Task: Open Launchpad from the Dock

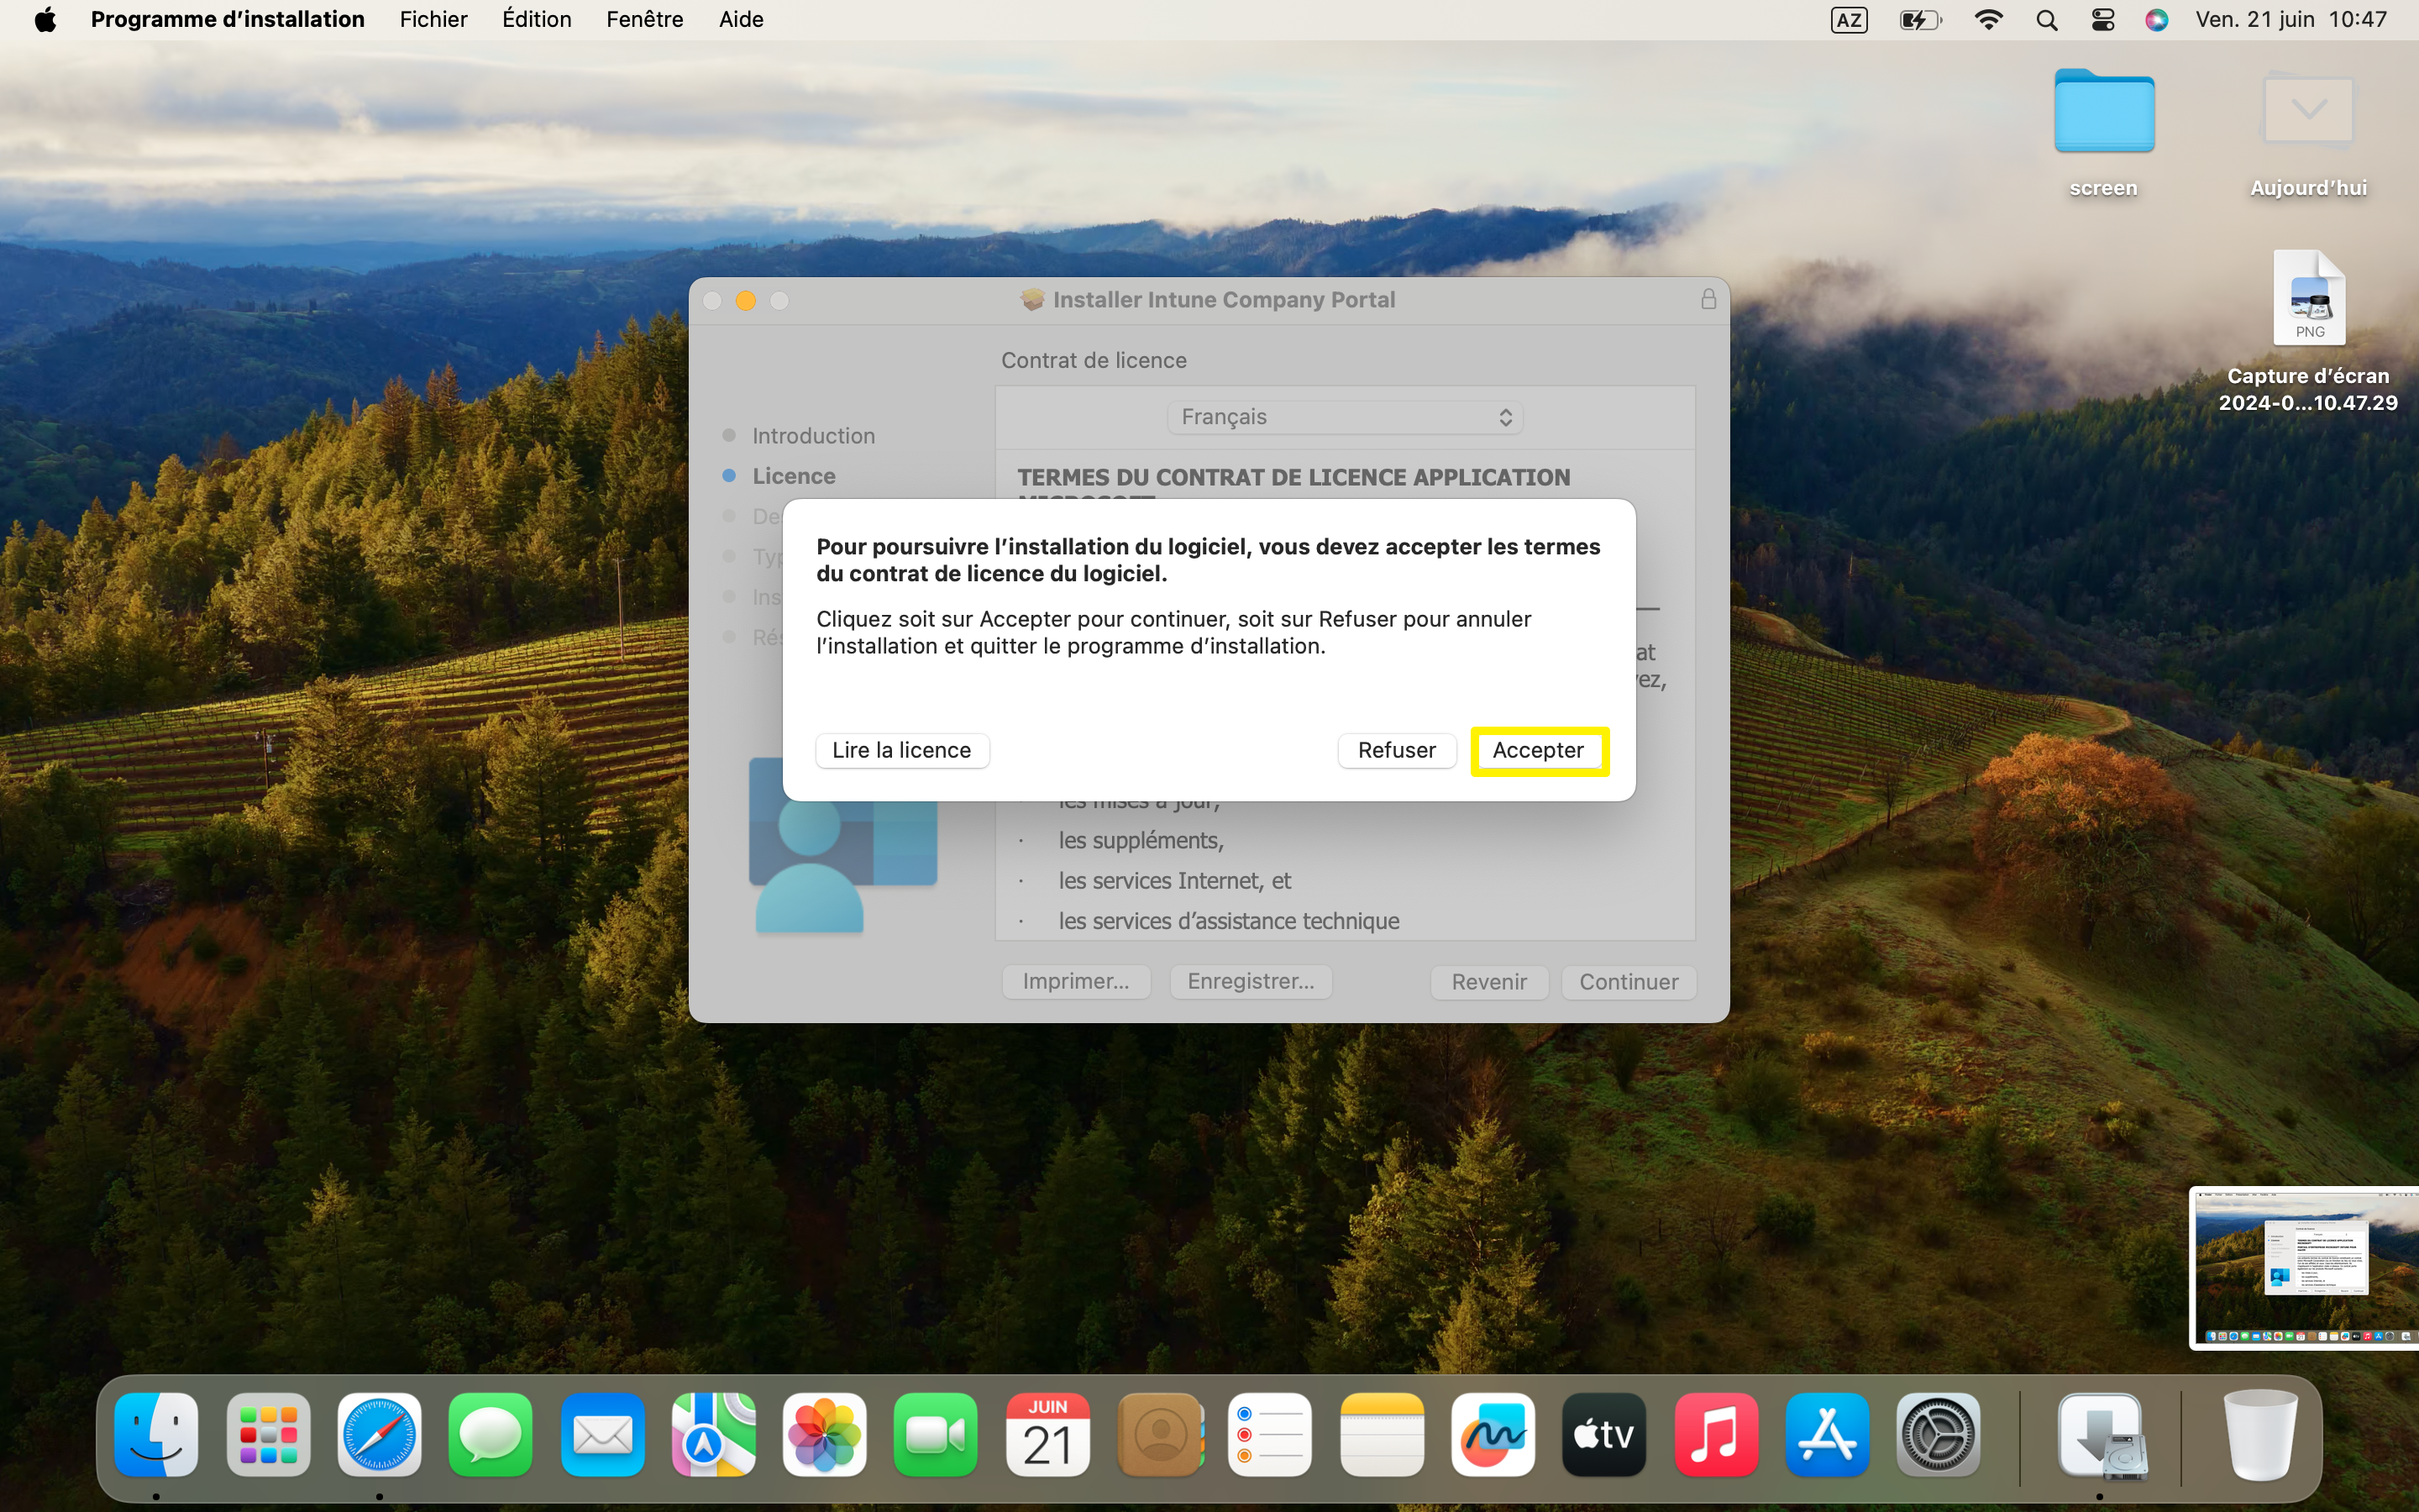Action: click(x=268, y=1435)
